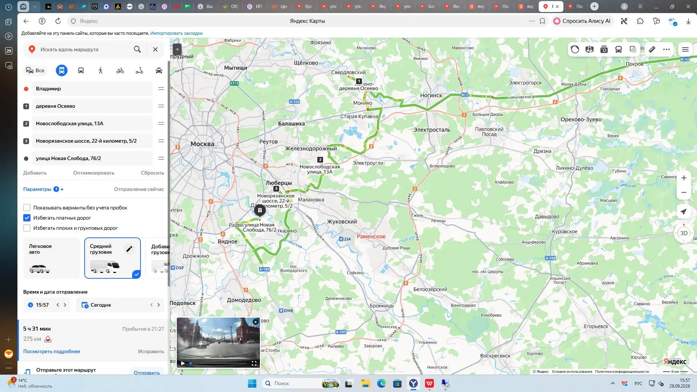Bookmark the page with the bookmark icon
The image size is (697, 392).
point(542,21)
